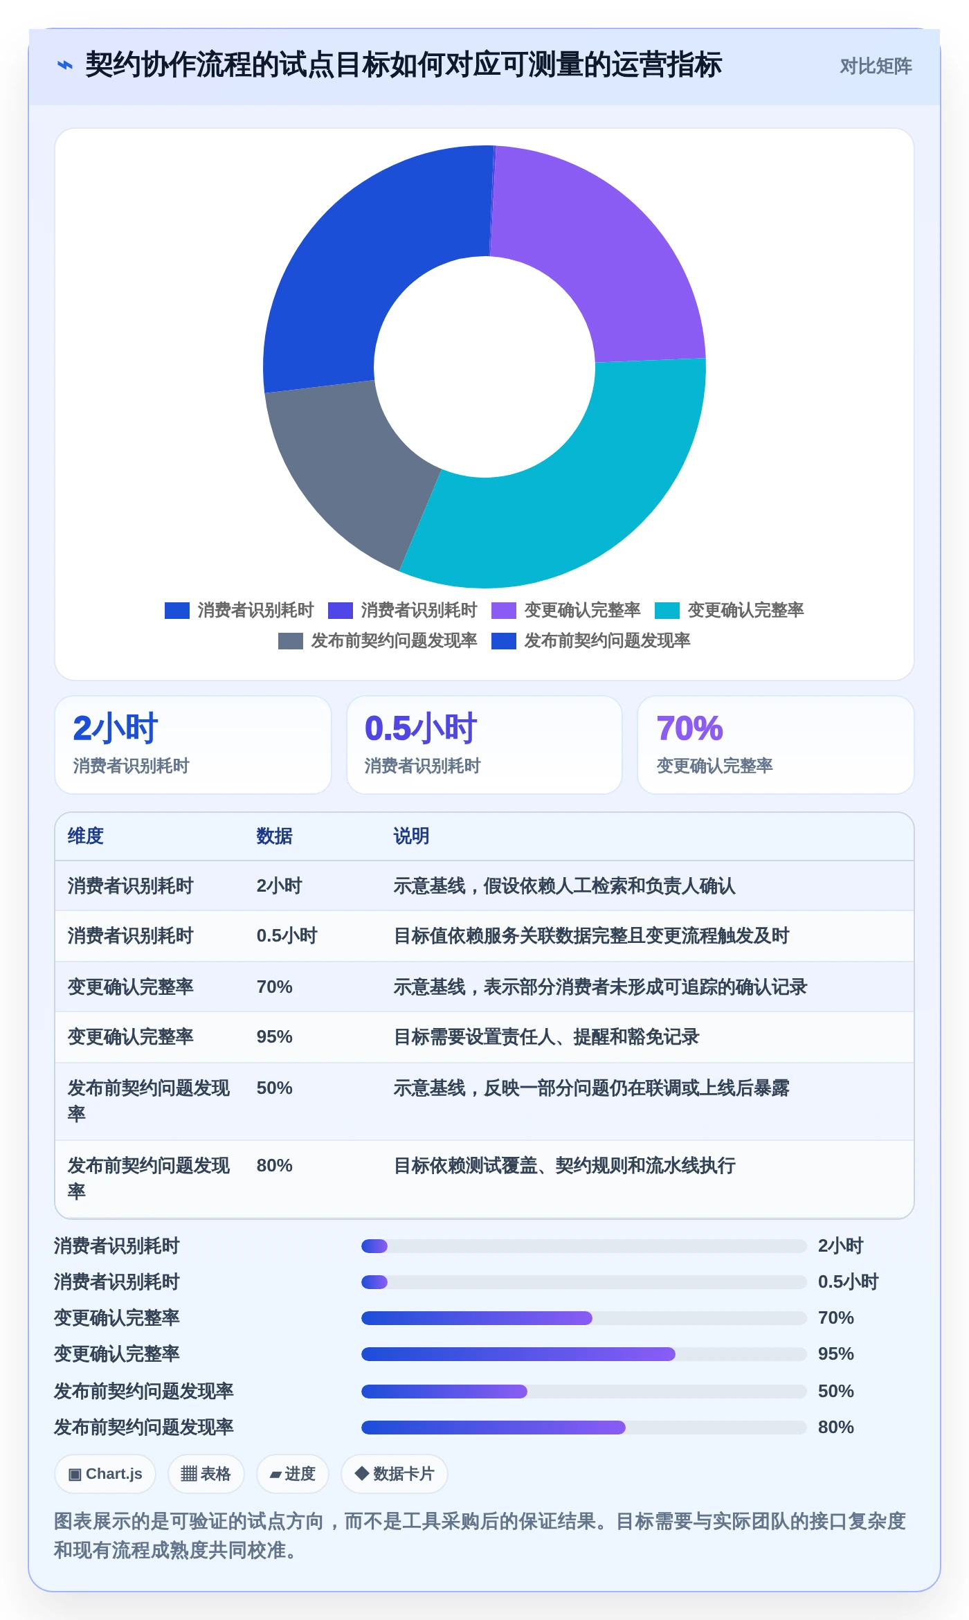Viewport: 969px width, 1620px height.
Task: Open the 2小时 stat card
Action: 193,745
